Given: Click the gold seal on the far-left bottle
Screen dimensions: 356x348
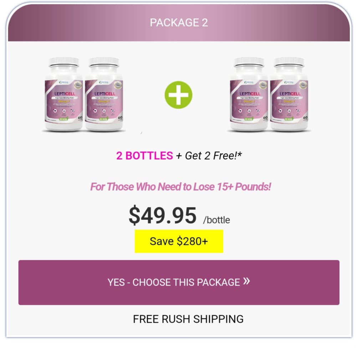Looking at the screenshot, I should 78,85.
